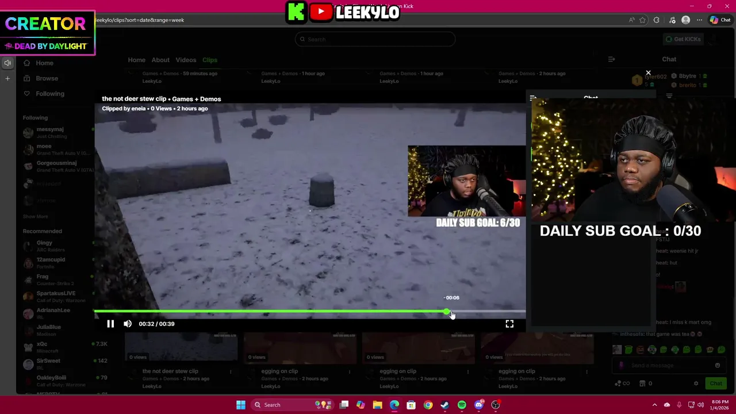Open emoji picker in chat input
Image resolution: width=736 pixels, height=414 pixels.
718,365
